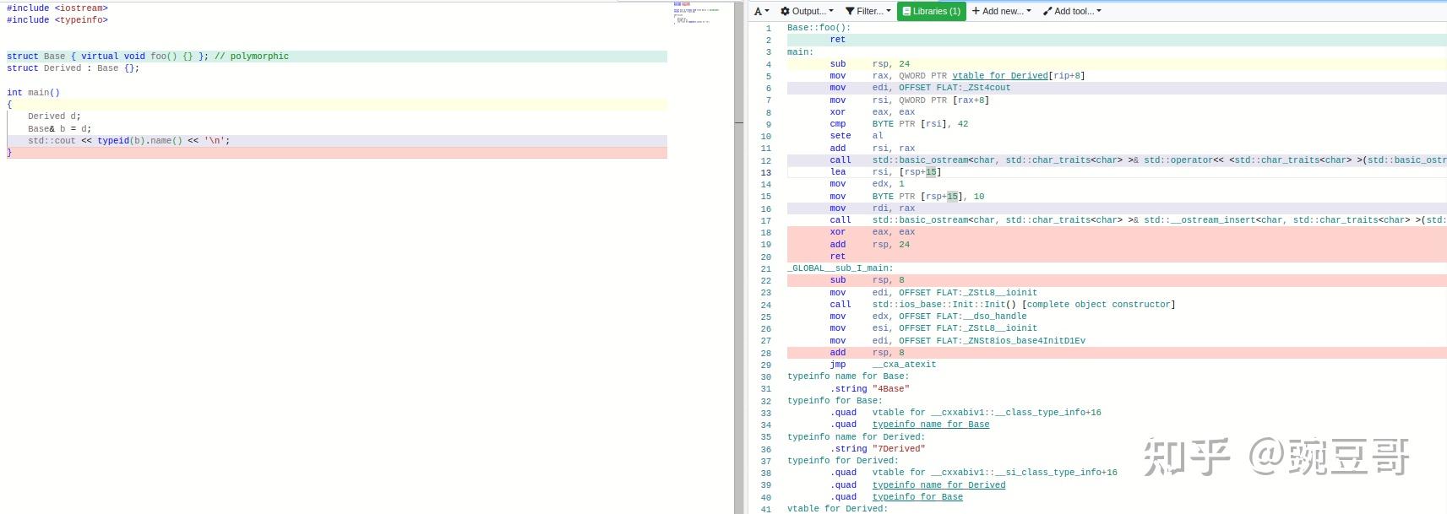The height and width of the screenshot is (514, 1447).
Task: Open the Filter dropdown menu
Action: pos(868,11)
